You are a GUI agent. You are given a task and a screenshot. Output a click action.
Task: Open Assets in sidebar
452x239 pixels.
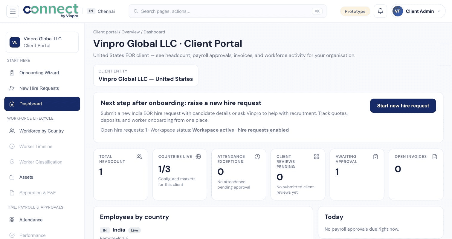[42, 177]
